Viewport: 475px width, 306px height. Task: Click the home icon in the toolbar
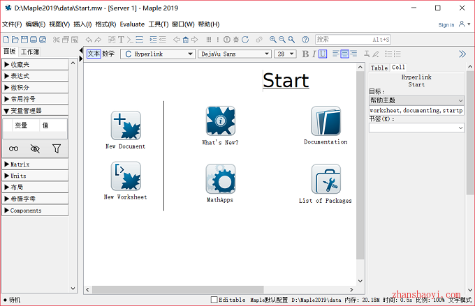point(186,40)
